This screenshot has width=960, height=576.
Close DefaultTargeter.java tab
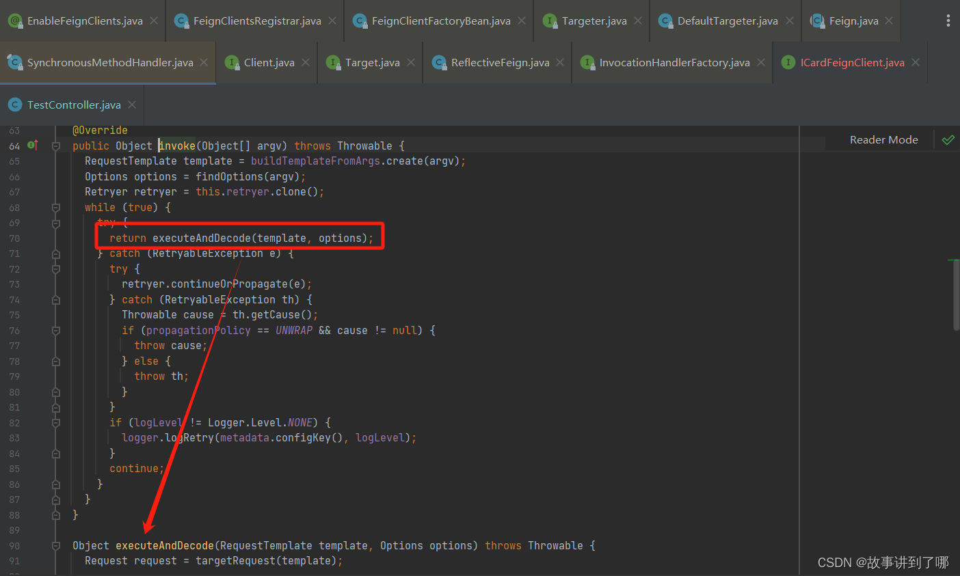point(790,20)
